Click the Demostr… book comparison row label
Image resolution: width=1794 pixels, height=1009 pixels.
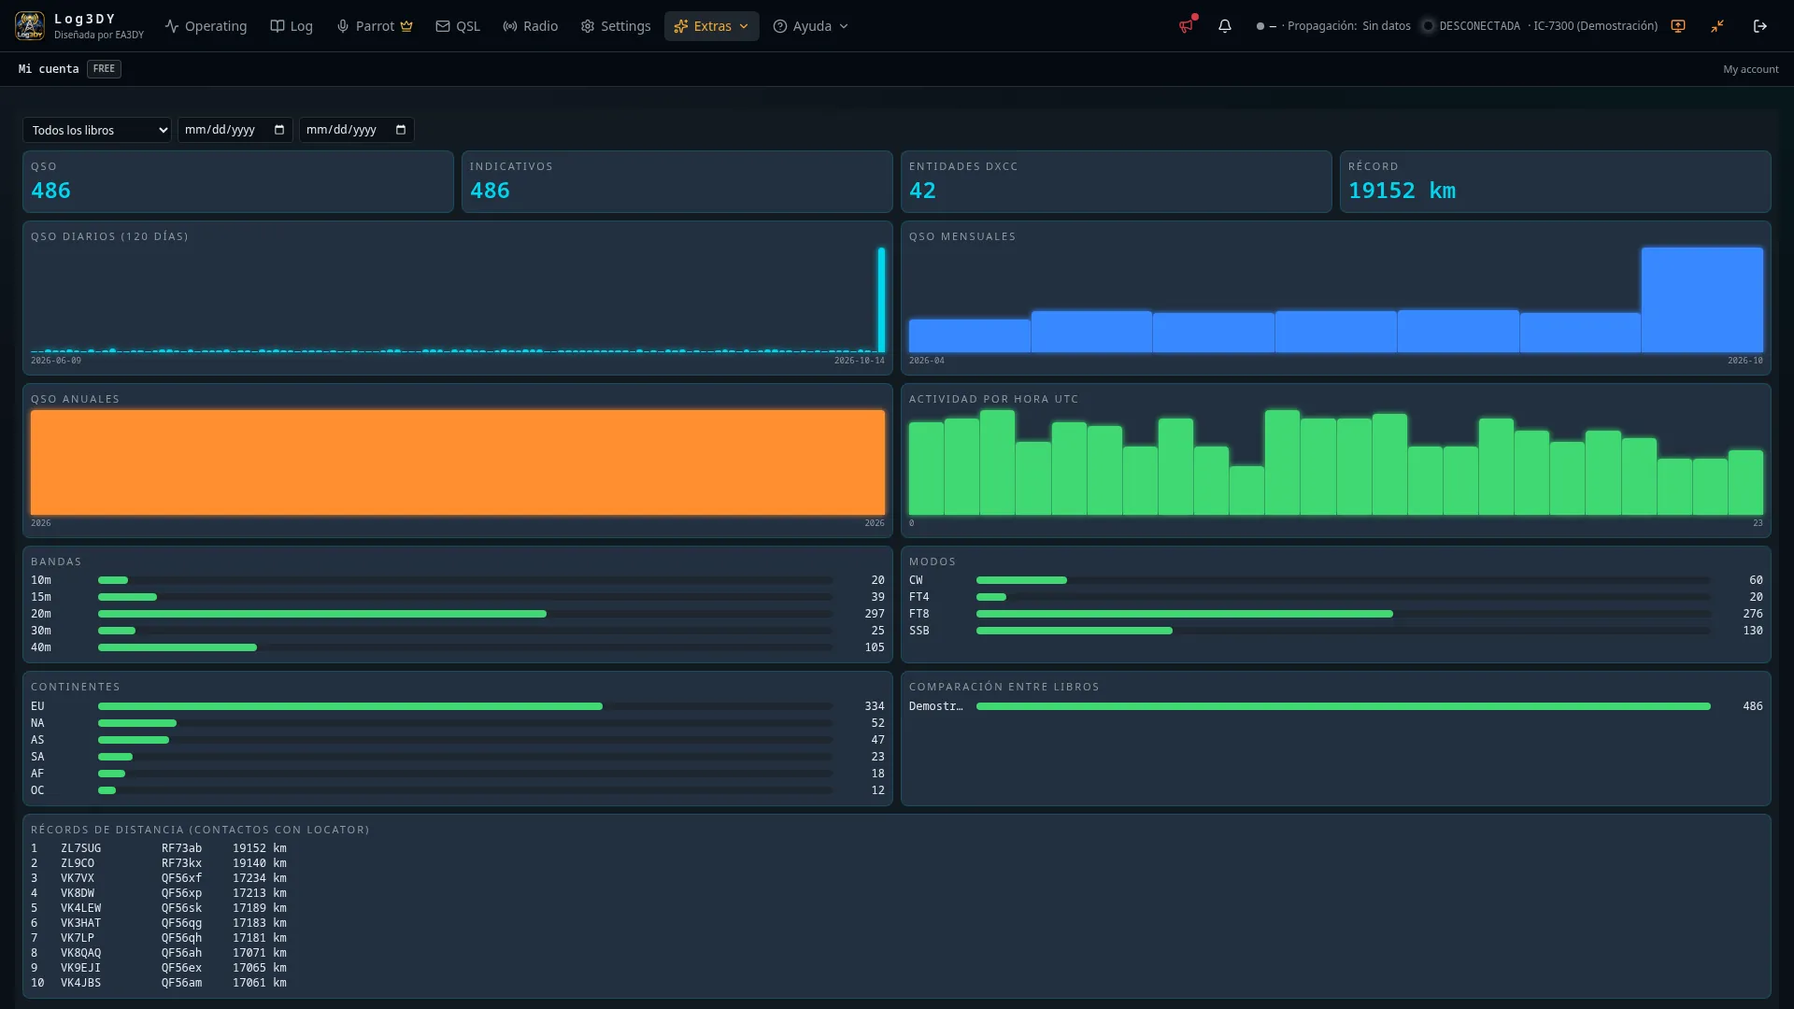pyautogui.click(x=935, y=706)
